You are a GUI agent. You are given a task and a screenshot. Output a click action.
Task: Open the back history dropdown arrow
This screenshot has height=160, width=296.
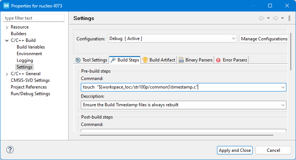268,18
